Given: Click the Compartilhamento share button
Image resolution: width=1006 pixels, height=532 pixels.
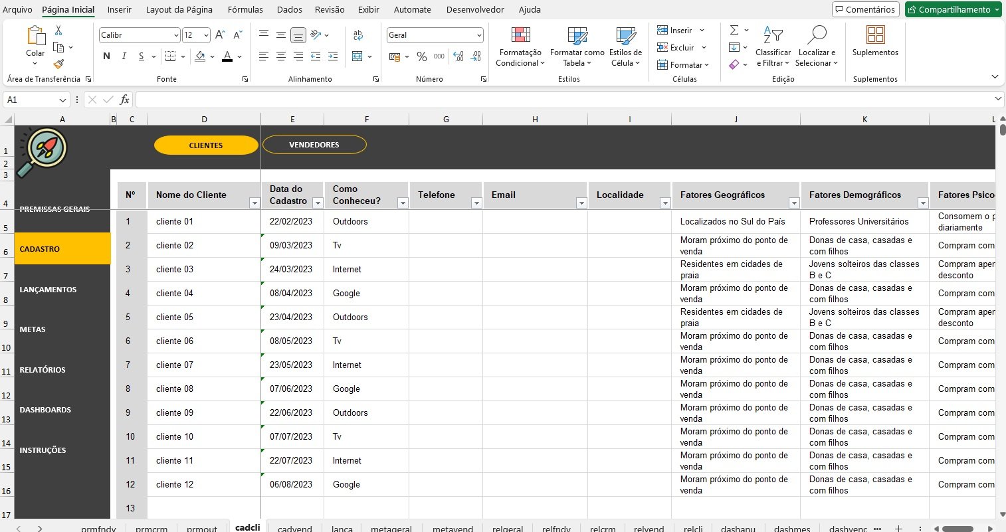Looking at the screenshot, I should 953,9.
